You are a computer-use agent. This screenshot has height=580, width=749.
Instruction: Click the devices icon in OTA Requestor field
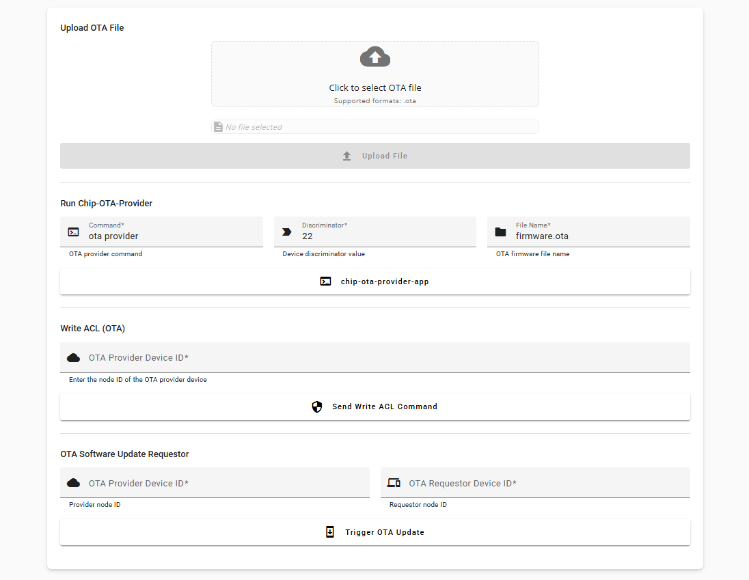coord(394,483)
